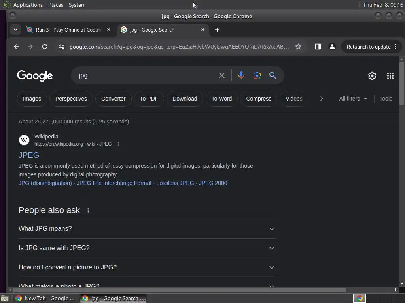Click the vertical page scrollbar
405x303 pixels.
[401, 83]
